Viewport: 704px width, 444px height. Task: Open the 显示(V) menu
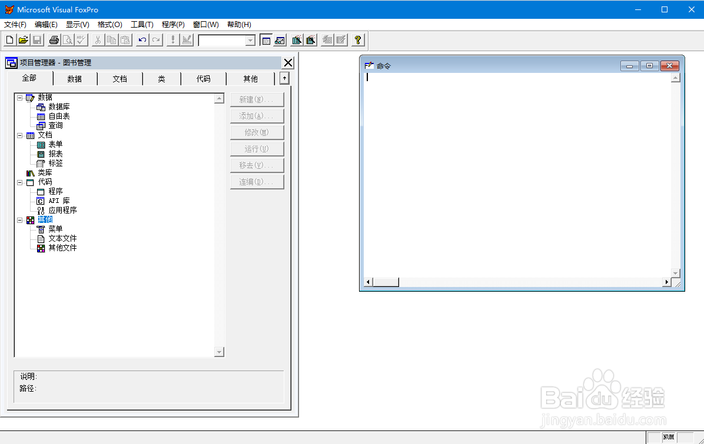tap(77, 25)
